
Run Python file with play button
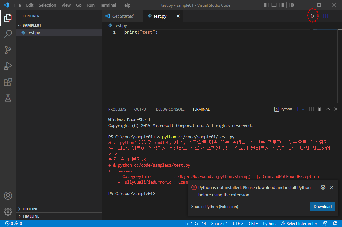point(312,16)
